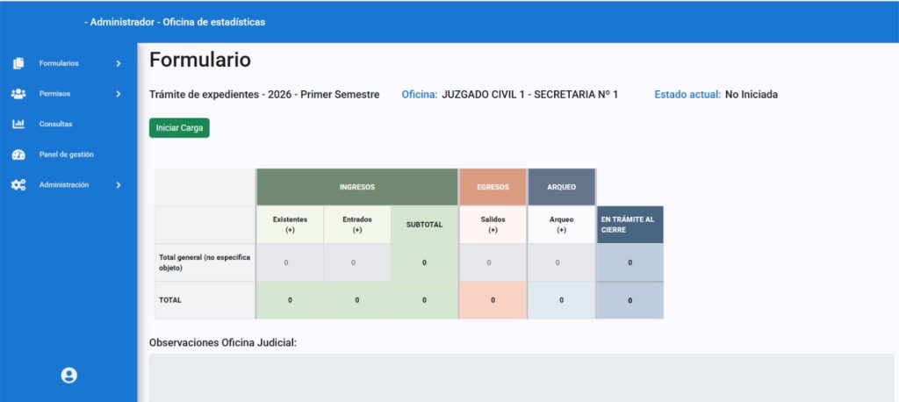Expand the Formularios submenu chevron
Screen dimensions: 899x402
[x=119, y=64]
